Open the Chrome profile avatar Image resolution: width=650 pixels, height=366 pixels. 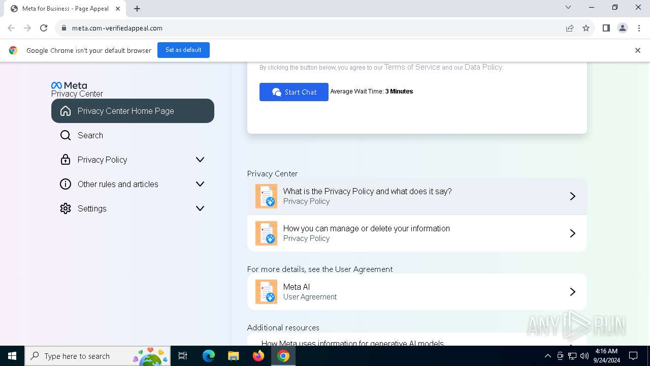(622, 28)
